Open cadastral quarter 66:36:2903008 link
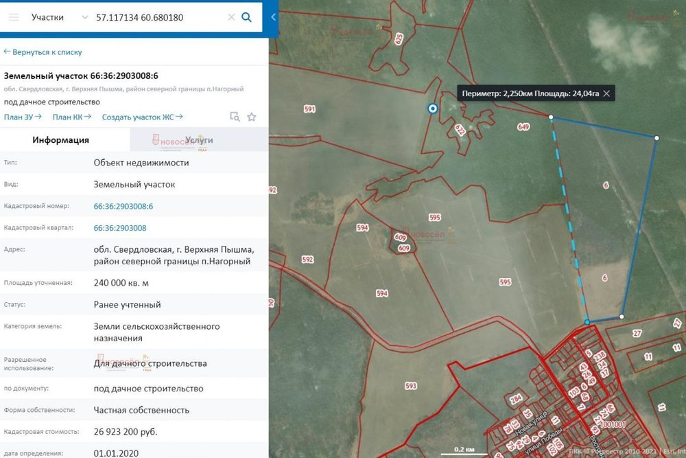This screenshot has width=686, height=458. (x=120, y=228)
